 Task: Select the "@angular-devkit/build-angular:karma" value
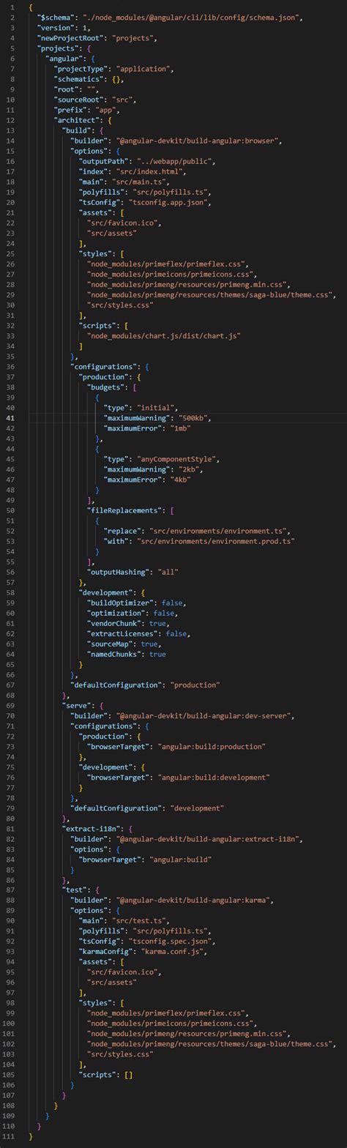point(195,900)
